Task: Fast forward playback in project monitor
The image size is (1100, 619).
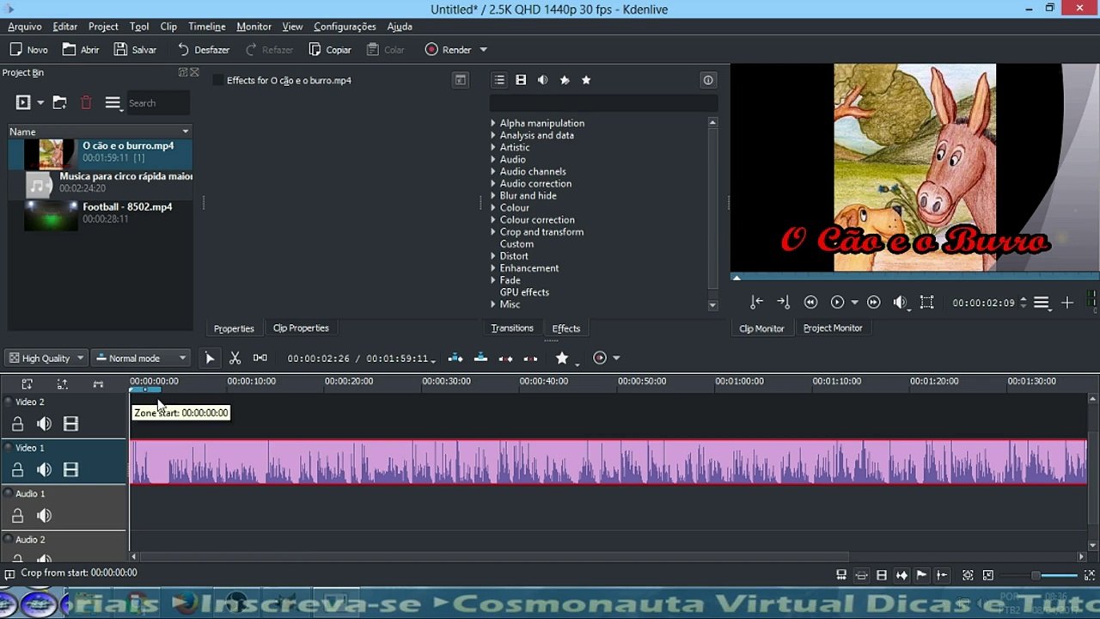Action: click(x=873, y=302)
